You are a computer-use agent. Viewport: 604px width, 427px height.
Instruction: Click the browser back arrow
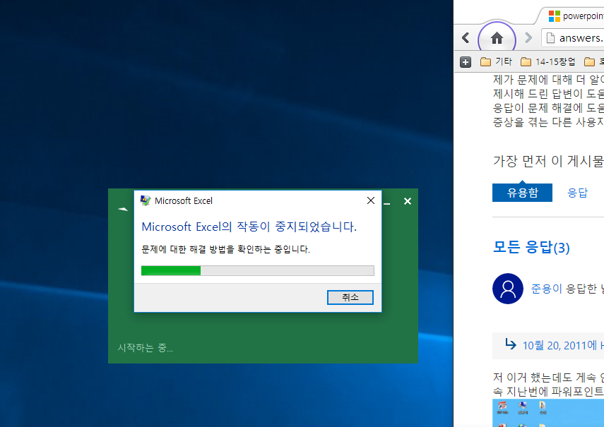pyautogui.click(x=466, y=37)
